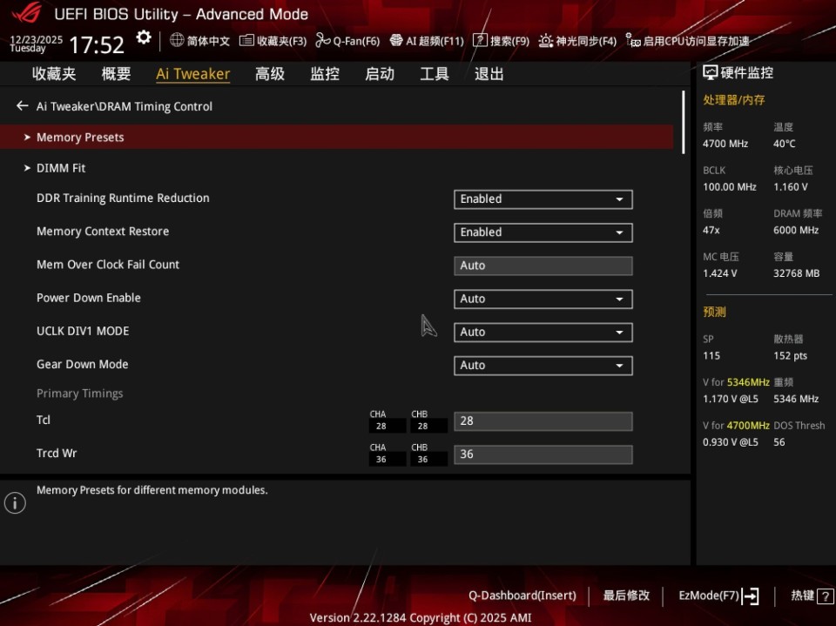The image size is (836, 626).
Task: Click the hotkey question mark box
Action: (x=826, y=596)
